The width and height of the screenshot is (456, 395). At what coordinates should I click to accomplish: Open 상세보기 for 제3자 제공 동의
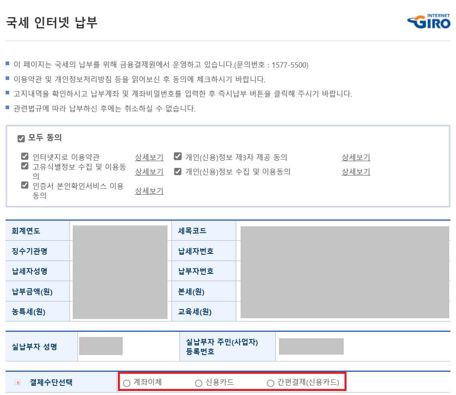tap(355, 158)
